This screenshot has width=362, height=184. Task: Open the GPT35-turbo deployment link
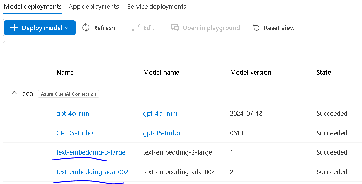(74, 133)
